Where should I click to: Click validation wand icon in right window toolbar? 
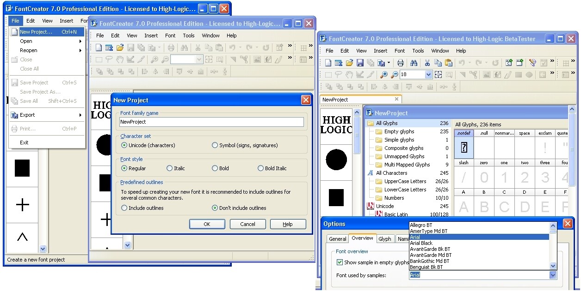533,63
